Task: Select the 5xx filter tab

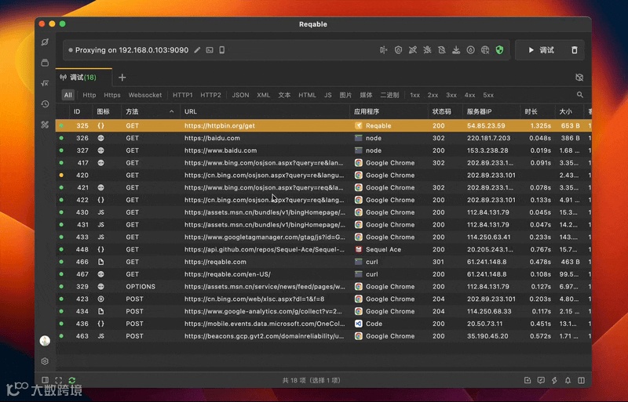Action: tap(488, 95)
